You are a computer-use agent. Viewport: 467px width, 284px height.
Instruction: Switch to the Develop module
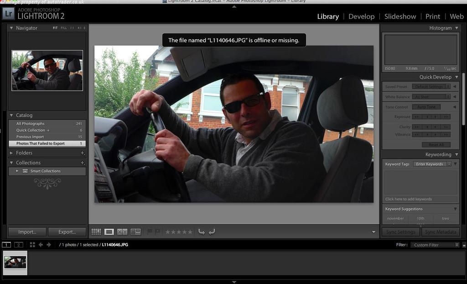362,16
